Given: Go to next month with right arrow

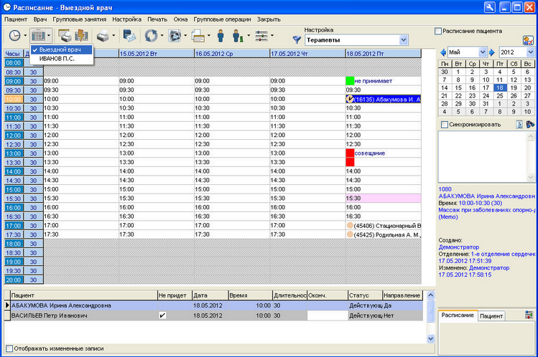Looking at the screenshot, I should point(492,52).
